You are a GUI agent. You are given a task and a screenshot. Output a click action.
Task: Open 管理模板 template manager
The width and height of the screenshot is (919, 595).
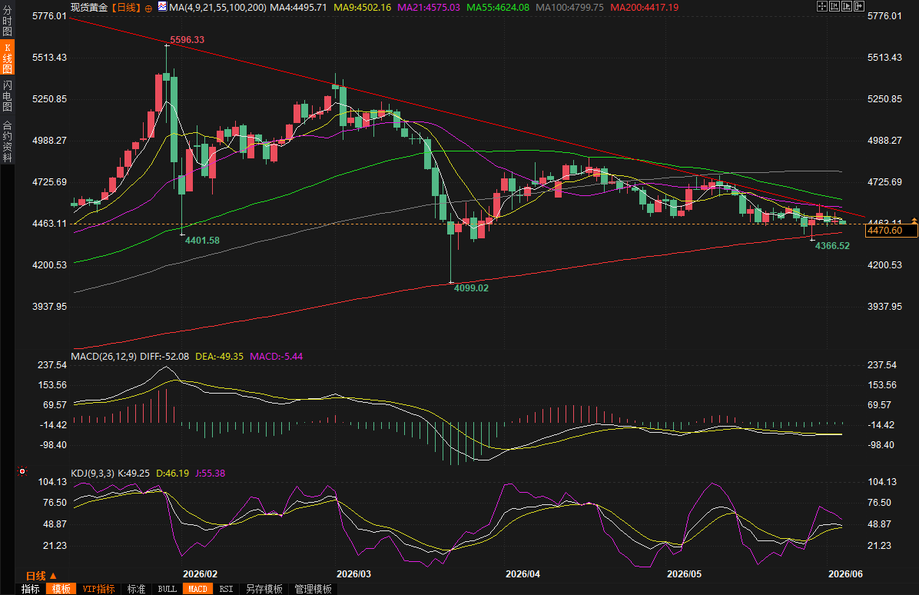(x=313, y=589)
